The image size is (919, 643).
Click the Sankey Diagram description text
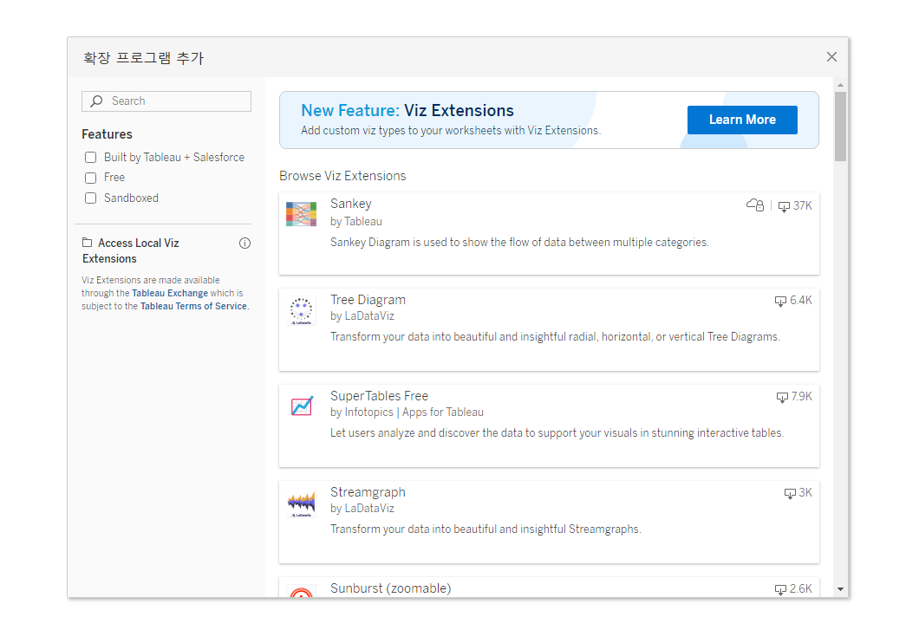[519, 243]
